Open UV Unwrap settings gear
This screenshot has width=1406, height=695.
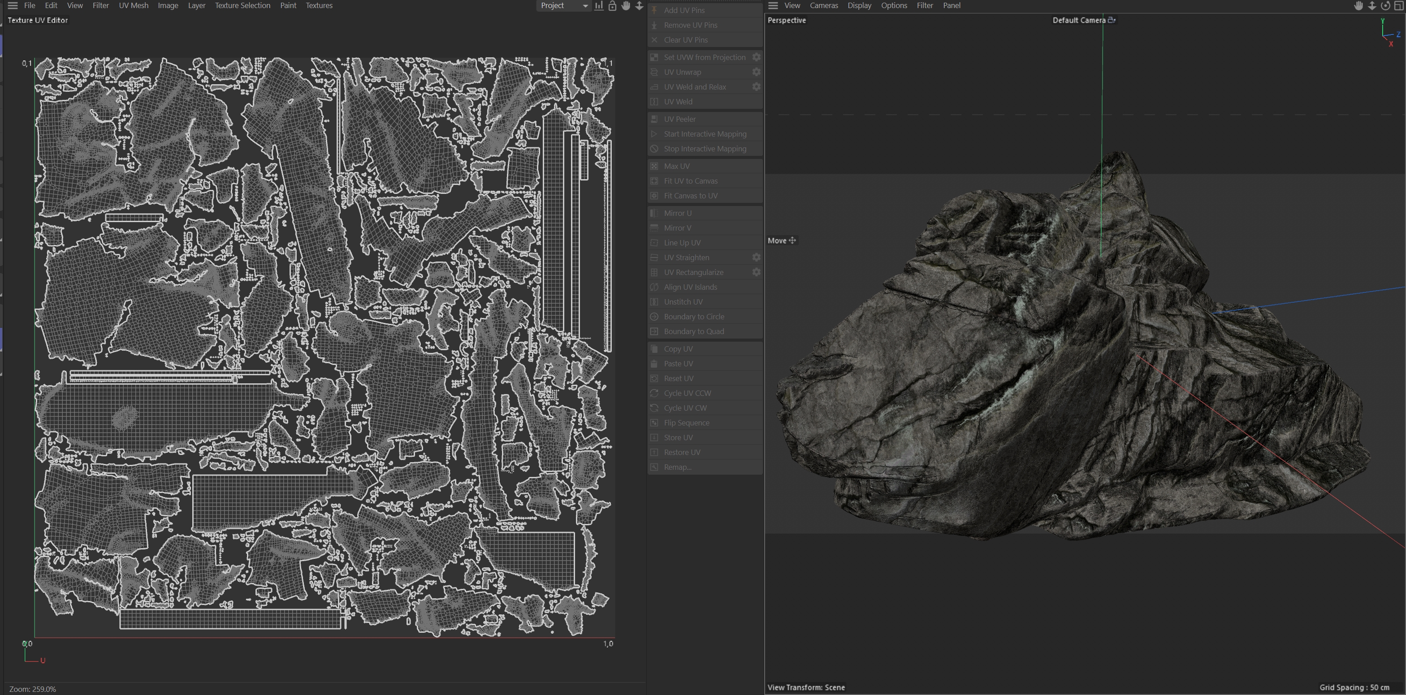click(756, 72)
